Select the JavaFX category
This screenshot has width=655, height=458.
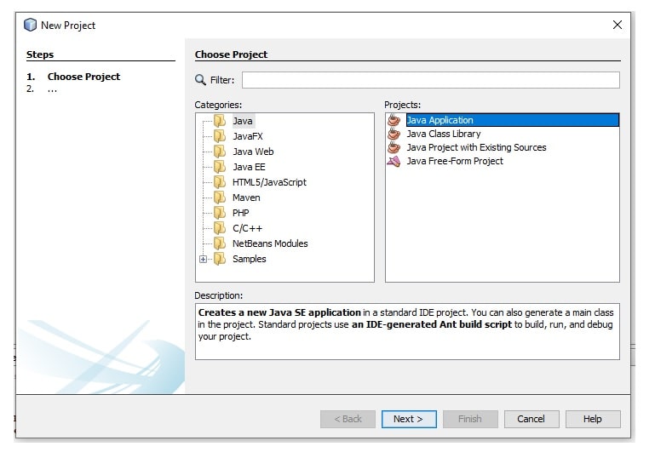pyautogui.click(x=248, y=136)
